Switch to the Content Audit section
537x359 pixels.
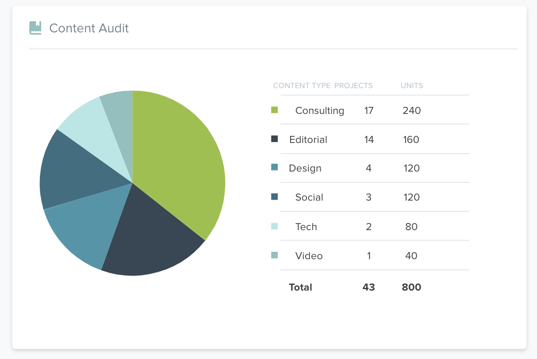coord(89,28)
